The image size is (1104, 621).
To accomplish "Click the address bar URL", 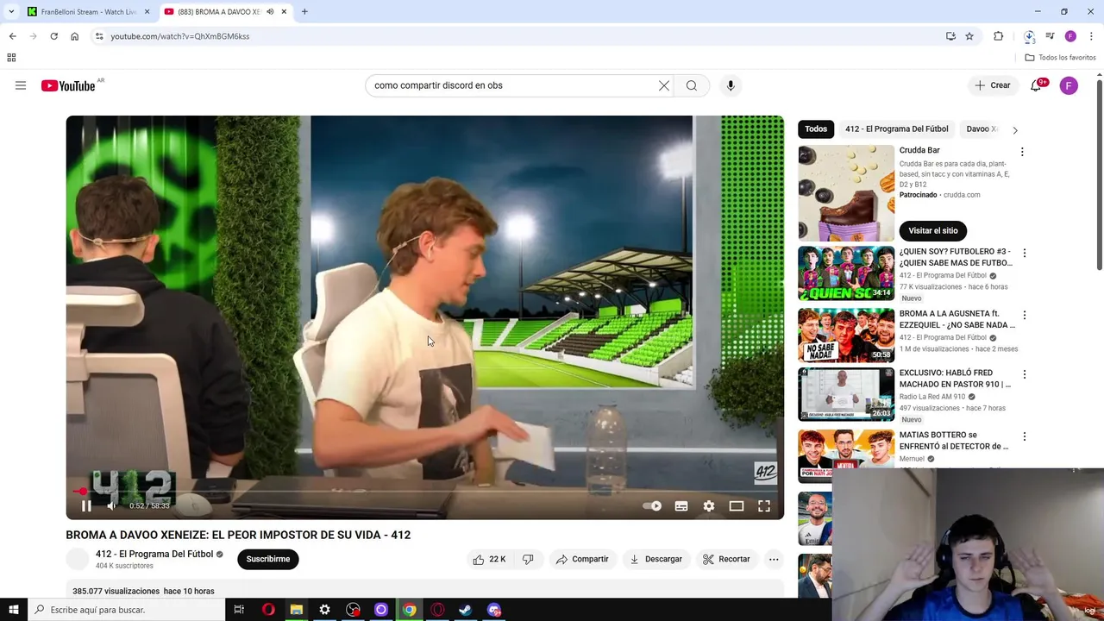I will coord(180,36).
